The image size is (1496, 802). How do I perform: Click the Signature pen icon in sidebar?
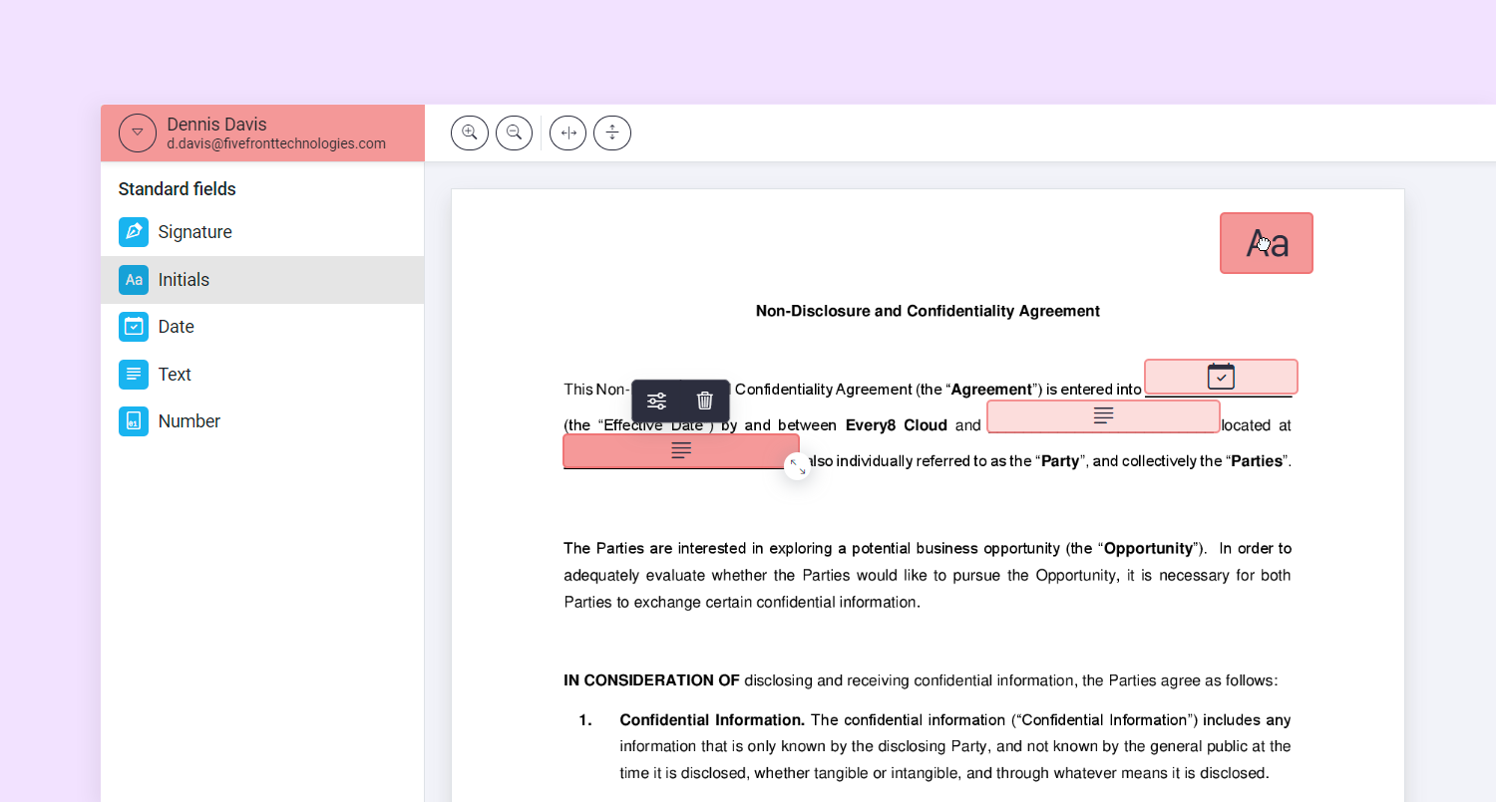(x=134, y=232)
